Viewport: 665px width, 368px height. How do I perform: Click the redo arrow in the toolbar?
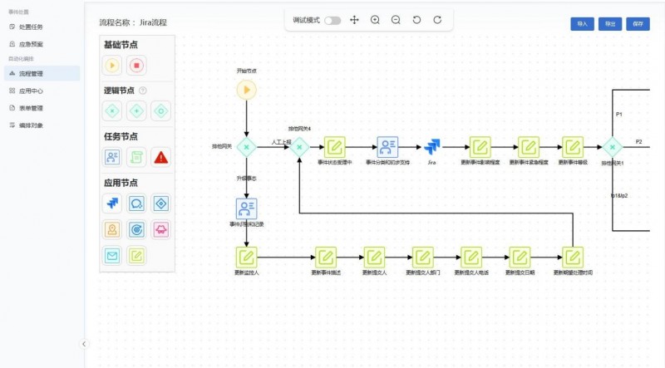[x=437, y=20]
